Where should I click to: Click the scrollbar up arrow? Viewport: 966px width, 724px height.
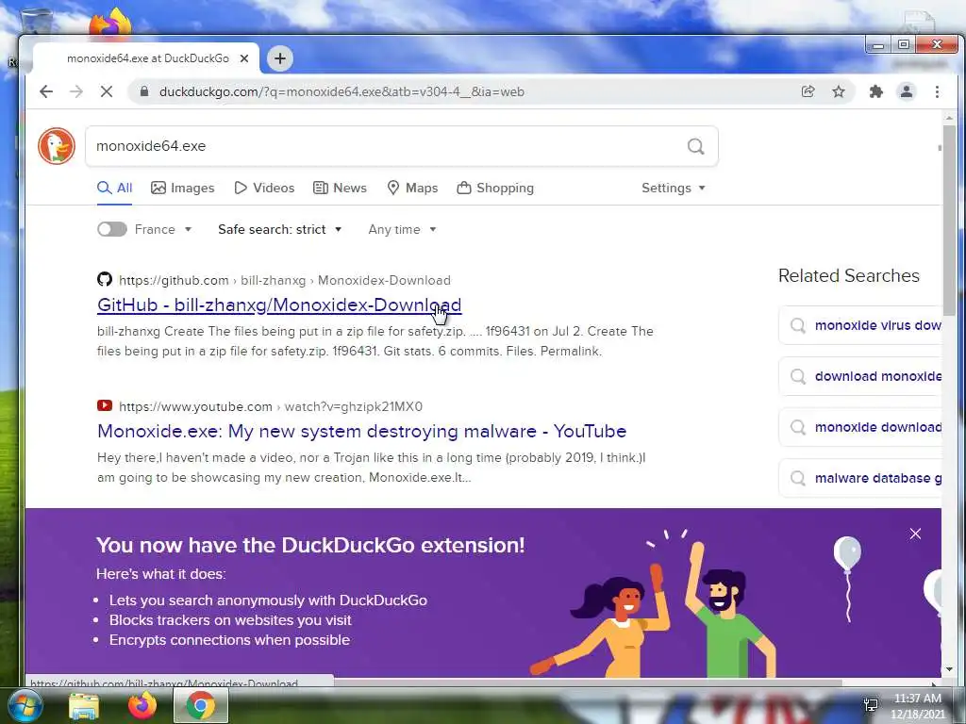[x=949, y=117]
